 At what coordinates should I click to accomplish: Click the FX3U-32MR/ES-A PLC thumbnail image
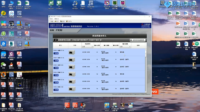point(72,74)
